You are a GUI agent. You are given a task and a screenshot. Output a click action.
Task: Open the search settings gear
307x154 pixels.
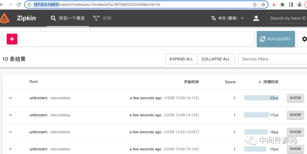tap(304, 39)
